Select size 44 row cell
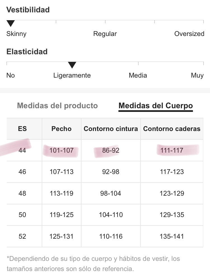 [x=22, y=150]
